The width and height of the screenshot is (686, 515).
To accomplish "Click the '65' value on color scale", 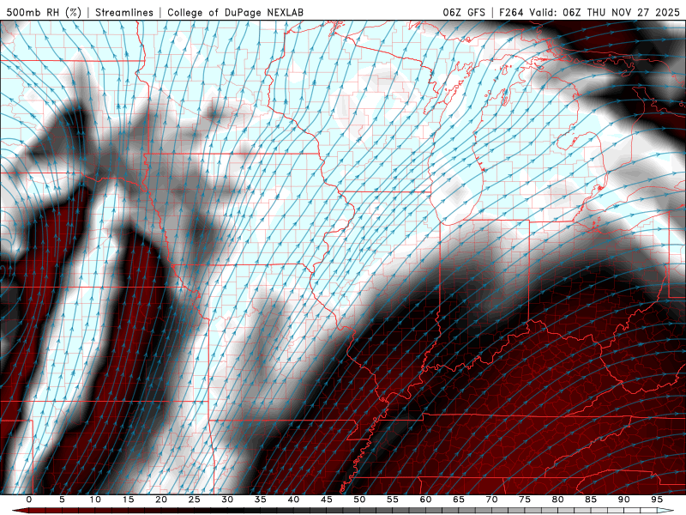I will 459,500.
